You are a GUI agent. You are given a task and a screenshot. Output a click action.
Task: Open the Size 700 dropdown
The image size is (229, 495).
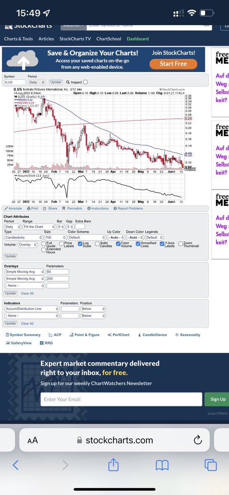(x=55, y=238)
